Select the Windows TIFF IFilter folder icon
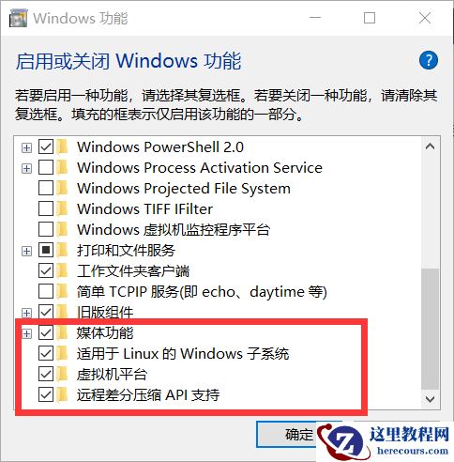454x462 pixels. click(63, 208)
